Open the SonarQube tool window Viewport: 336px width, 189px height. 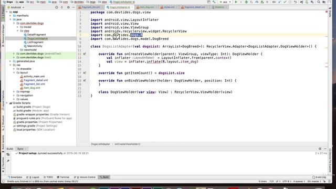click(x=15, y=177)
